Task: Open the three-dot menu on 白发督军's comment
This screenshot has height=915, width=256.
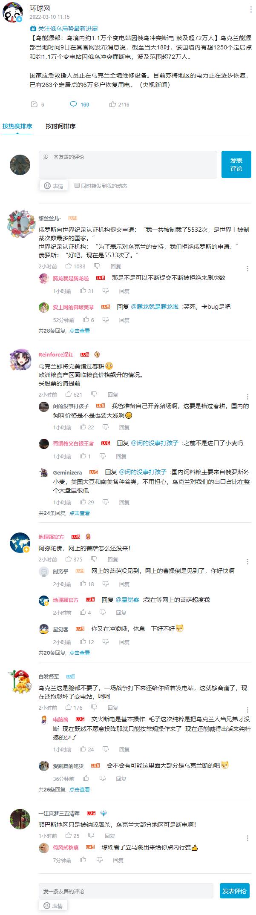Action: [x=248, y=710]
